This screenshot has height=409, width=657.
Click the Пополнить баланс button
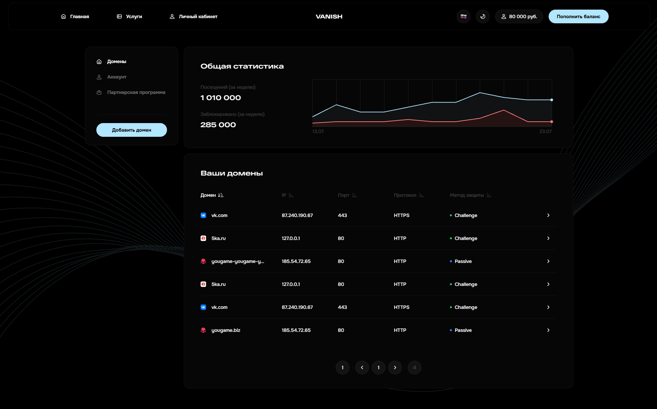pyautogui.click(x=578, y=16)
